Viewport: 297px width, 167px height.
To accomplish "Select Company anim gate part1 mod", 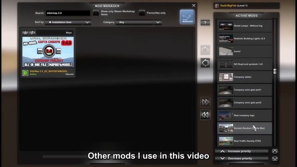I will [x=245, y=90].
